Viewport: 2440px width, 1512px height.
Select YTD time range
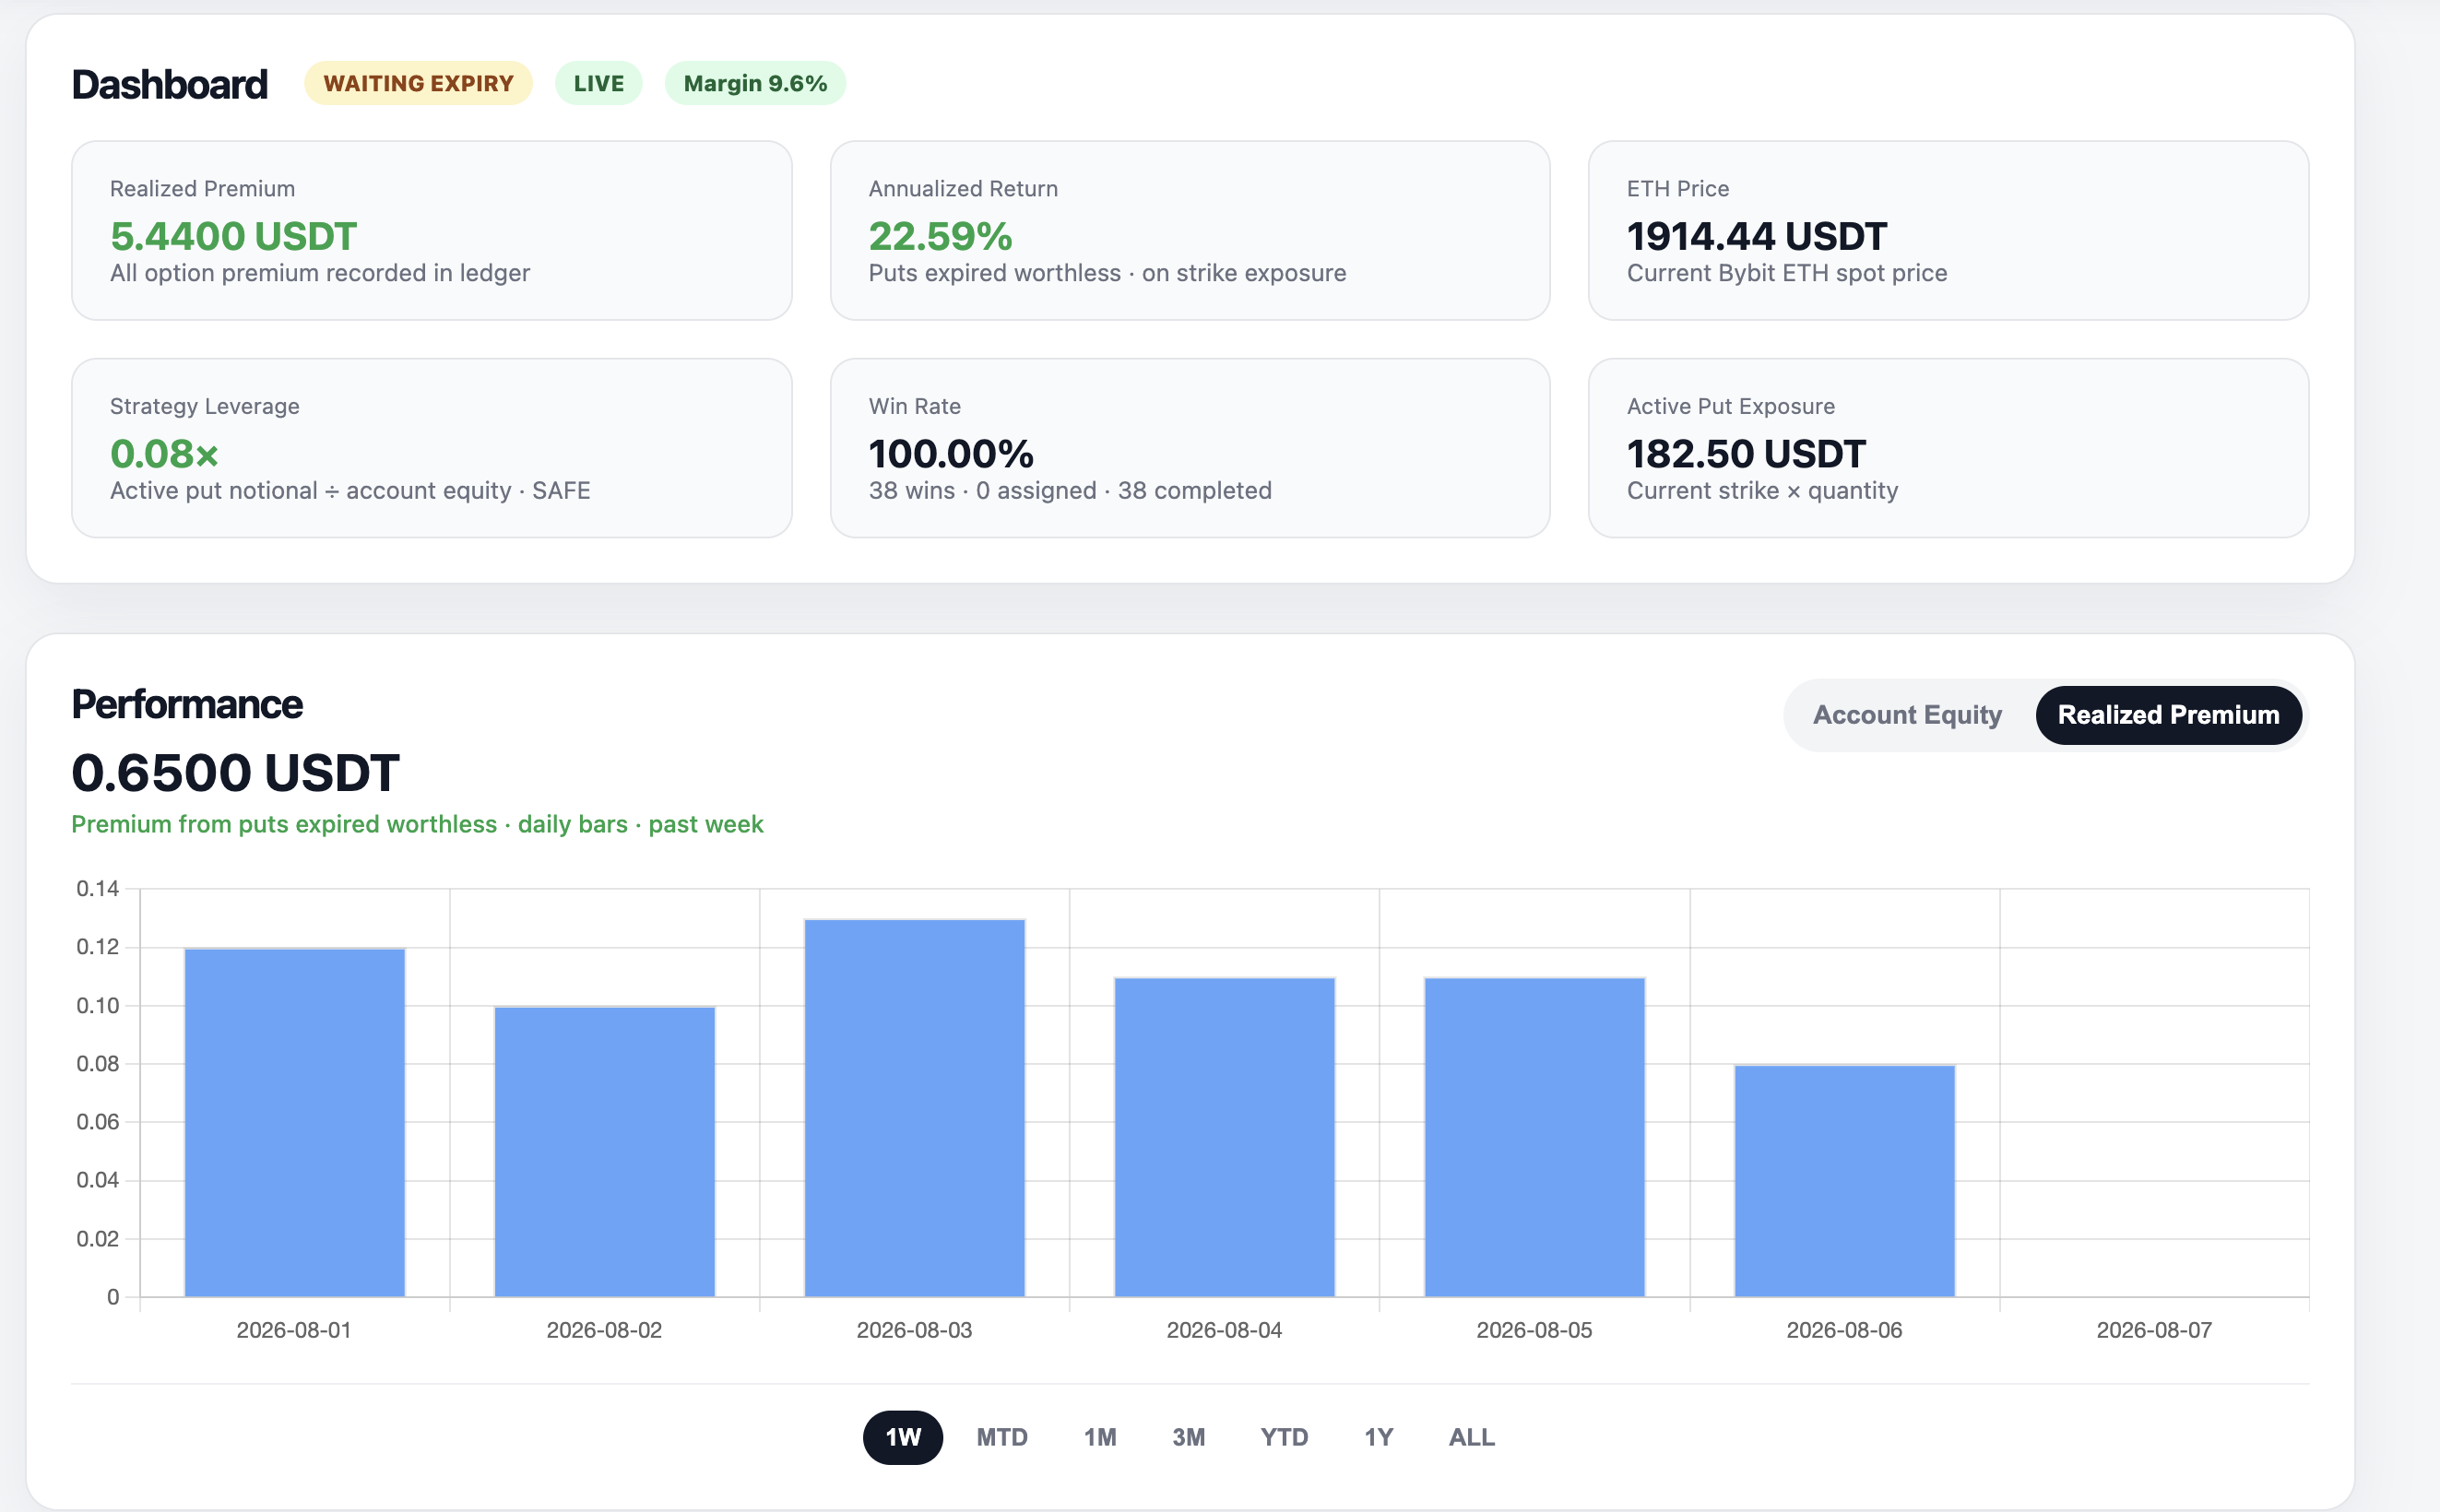coord(1284,1437)
